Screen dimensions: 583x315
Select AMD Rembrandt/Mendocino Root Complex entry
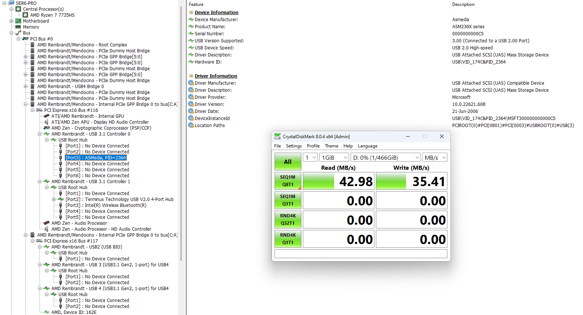[82, 45]
